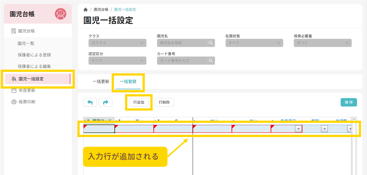367x175 pixels.
Task: Expand the 在園状態 dropdown
Action: click(x=254, y=43)
